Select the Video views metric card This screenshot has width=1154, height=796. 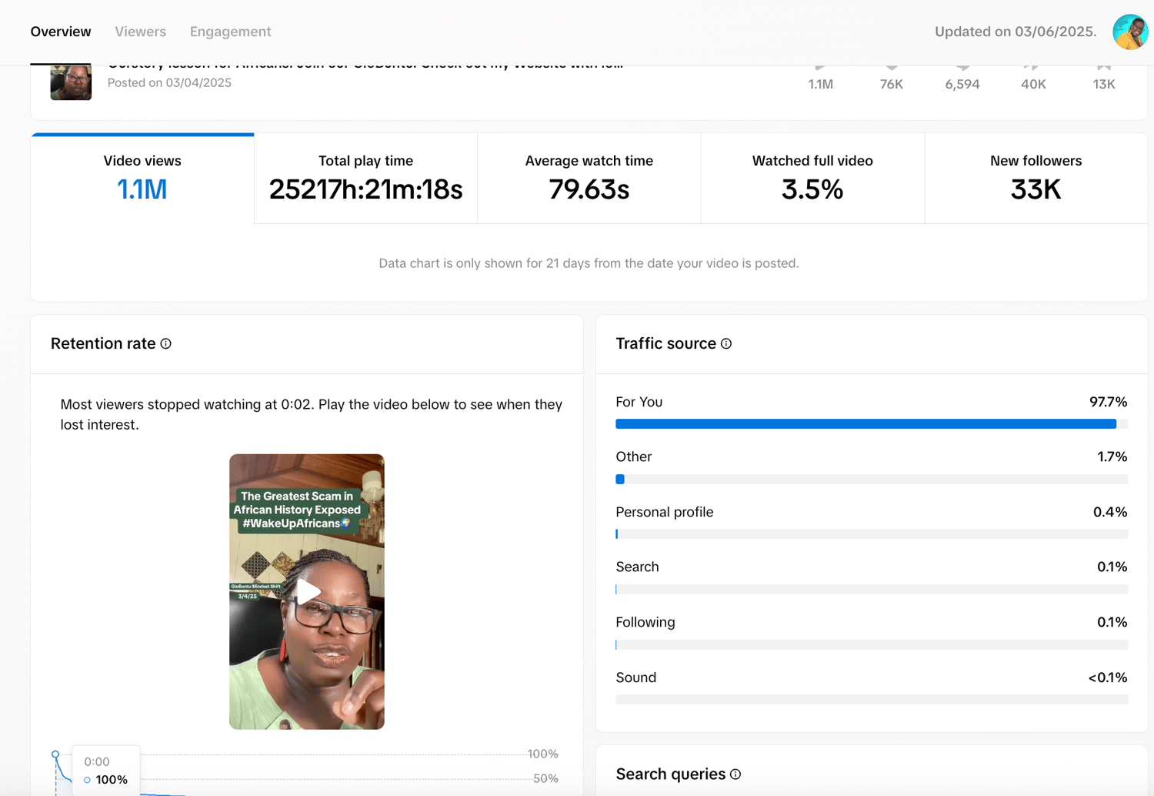(x=142, y=179)
